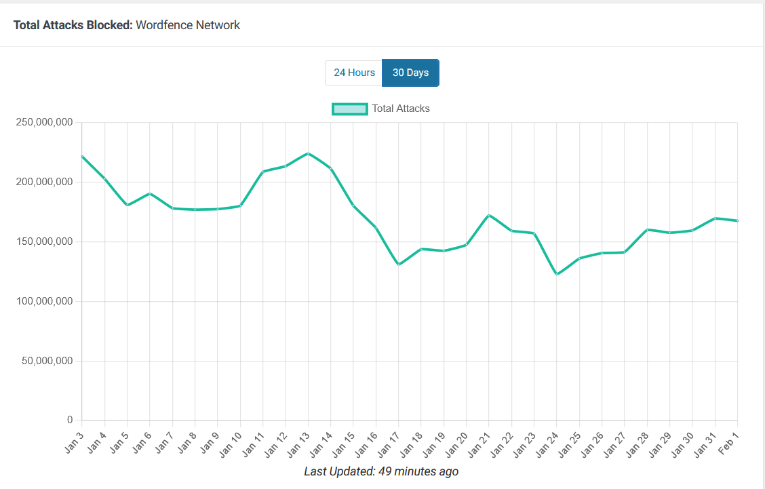Image resolution: width=765 pixels, height=489 pixels.
Task: Toggle the Total Attacks legend entry
Action: click(x=382, y=109)
